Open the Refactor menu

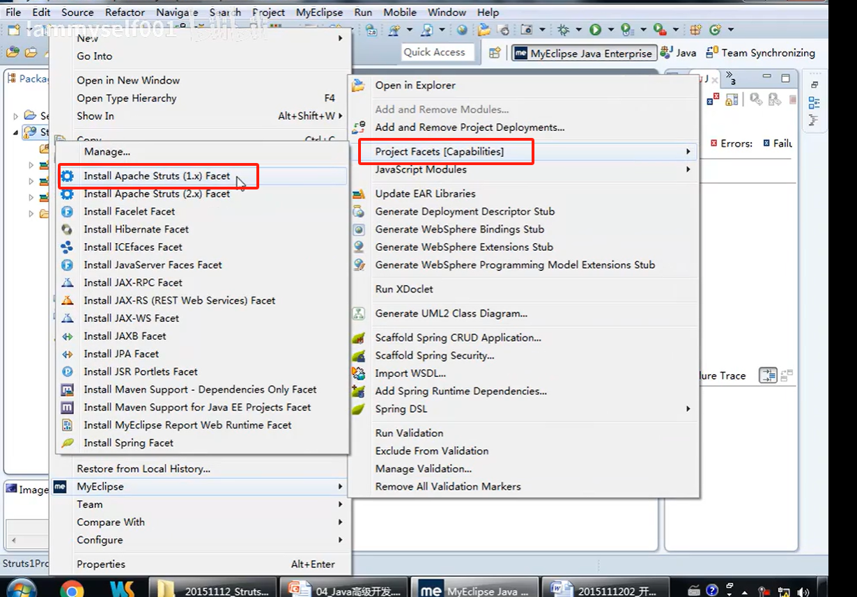125,13
